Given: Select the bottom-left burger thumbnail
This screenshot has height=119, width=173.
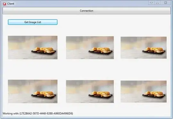Looking at the screenshot, I should coord(33,91).
